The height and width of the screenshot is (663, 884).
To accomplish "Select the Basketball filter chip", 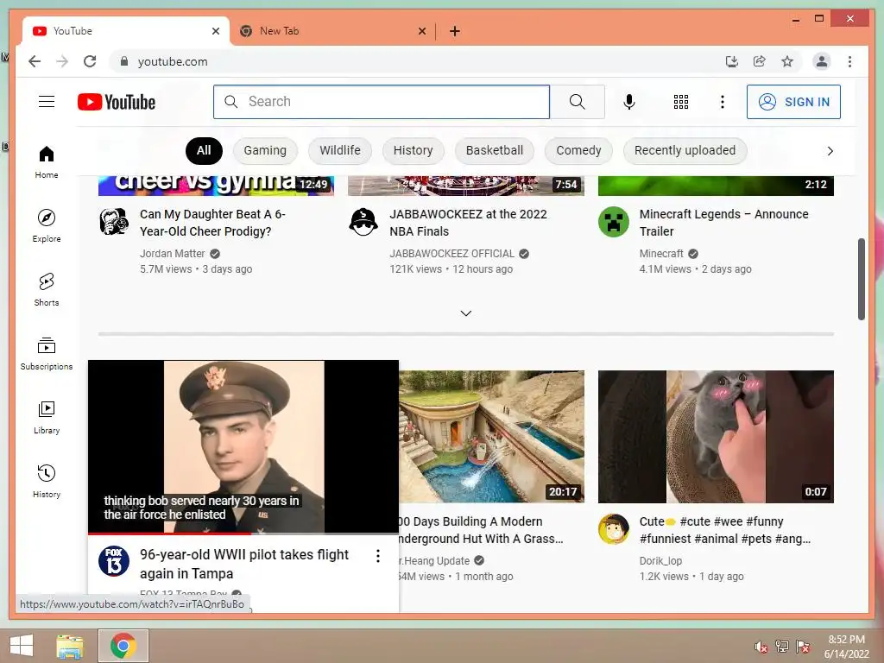I will [x=495, y=150].
